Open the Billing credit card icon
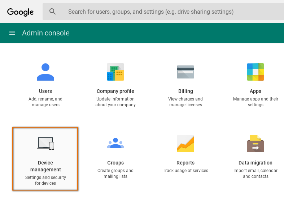This screenshot has width=284, height=201. pos(185,72)
